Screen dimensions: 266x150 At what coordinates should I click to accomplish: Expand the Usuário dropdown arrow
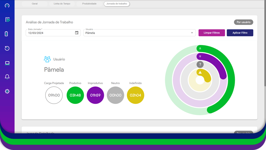[192, 33]
